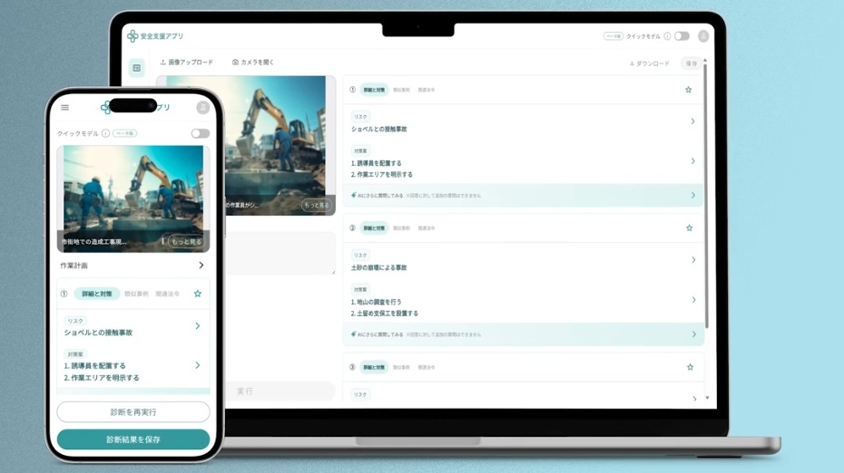Select 関連法令 tab in laptop card 1
The width and height of the screenshot is (844, 473).
[x=427, y=90]
